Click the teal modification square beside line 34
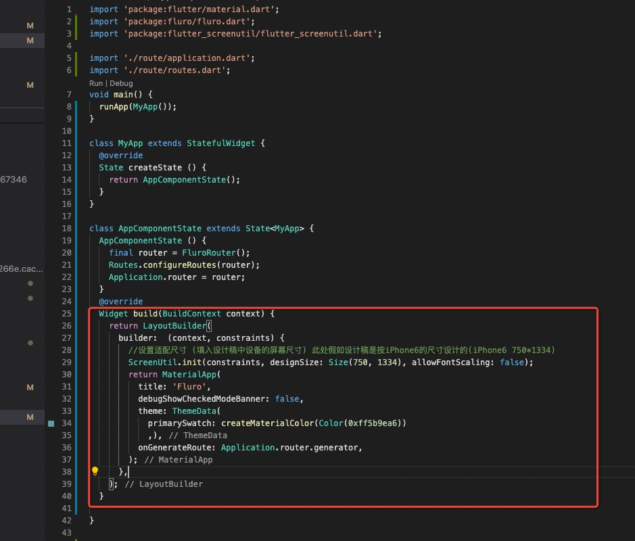This screenshot has width=635, height=541. (x=50, y=423)
